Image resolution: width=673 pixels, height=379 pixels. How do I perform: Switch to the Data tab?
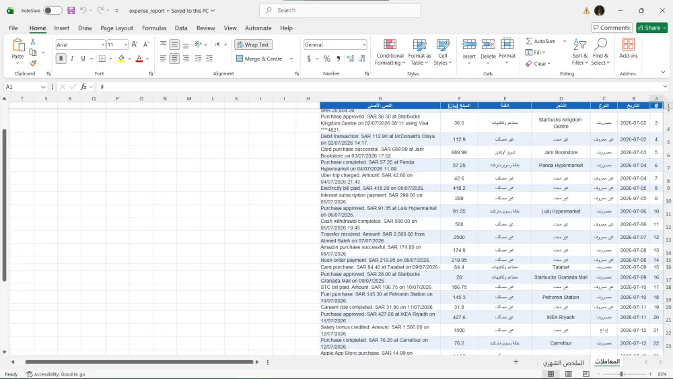180,28
